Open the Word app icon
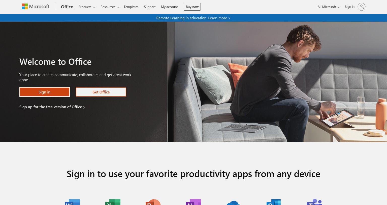Viewport: 387px width, 205px height. [73, 202]
